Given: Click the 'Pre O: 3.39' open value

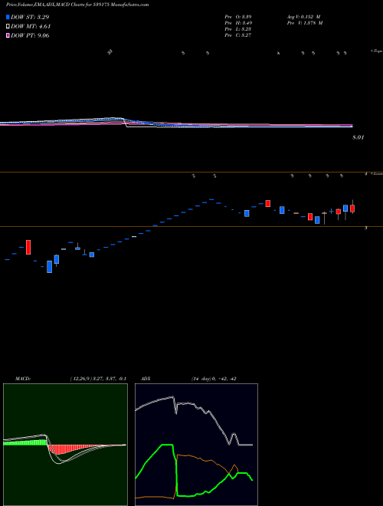Looking at the screenshot, I should pyautogui.click(x=238, y=16).
